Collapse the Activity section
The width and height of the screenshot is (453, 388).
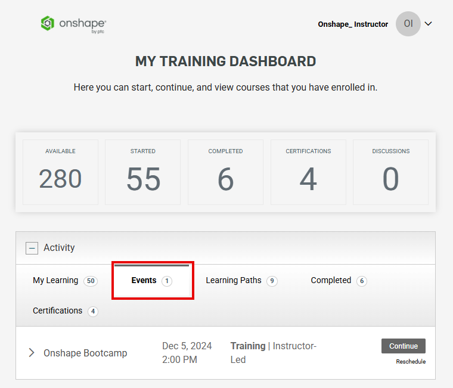[32, 248]
